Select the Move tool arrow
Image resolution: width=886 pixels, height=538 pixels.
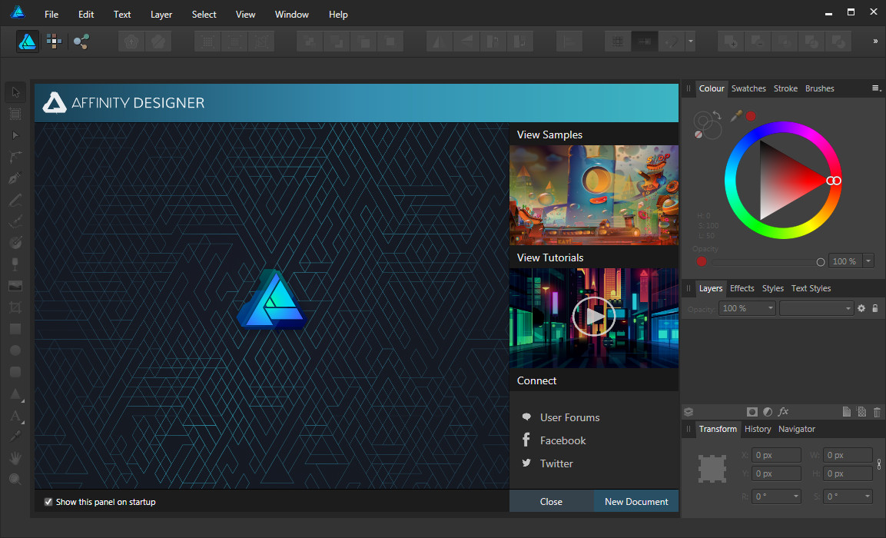coord(15,92)
